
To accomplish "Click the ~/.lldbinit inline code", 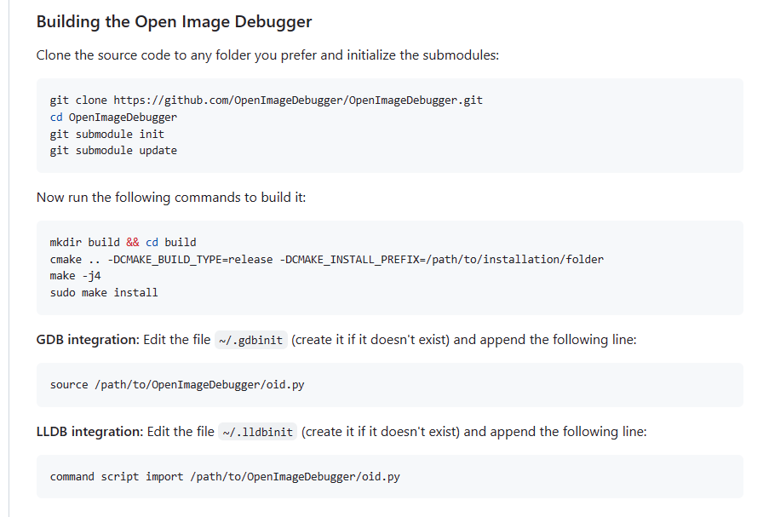I will pos(257,432).
